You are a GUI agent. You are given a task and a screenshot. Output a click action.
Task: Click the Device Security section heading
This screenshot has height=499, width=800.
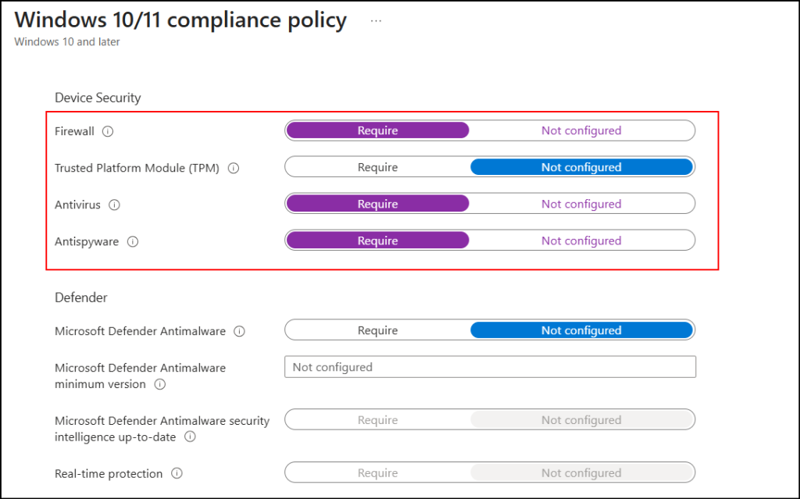click(x=98, y=98)
